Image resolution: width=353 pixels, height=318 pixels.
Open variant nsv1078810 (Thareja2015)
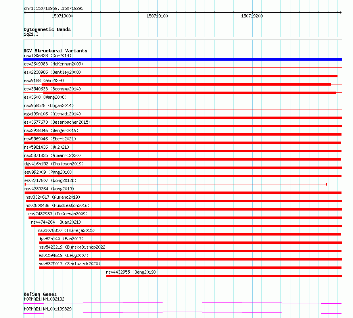pos(66,230)
